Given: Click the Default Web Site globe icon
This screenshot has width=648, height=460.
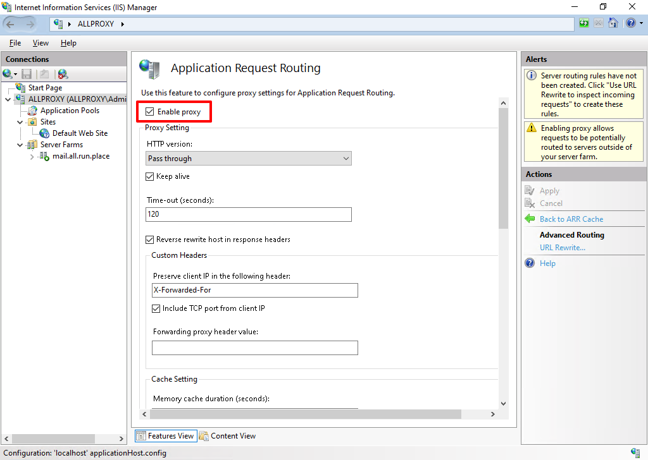Looking at the screenshot, I should pos(44,133).
